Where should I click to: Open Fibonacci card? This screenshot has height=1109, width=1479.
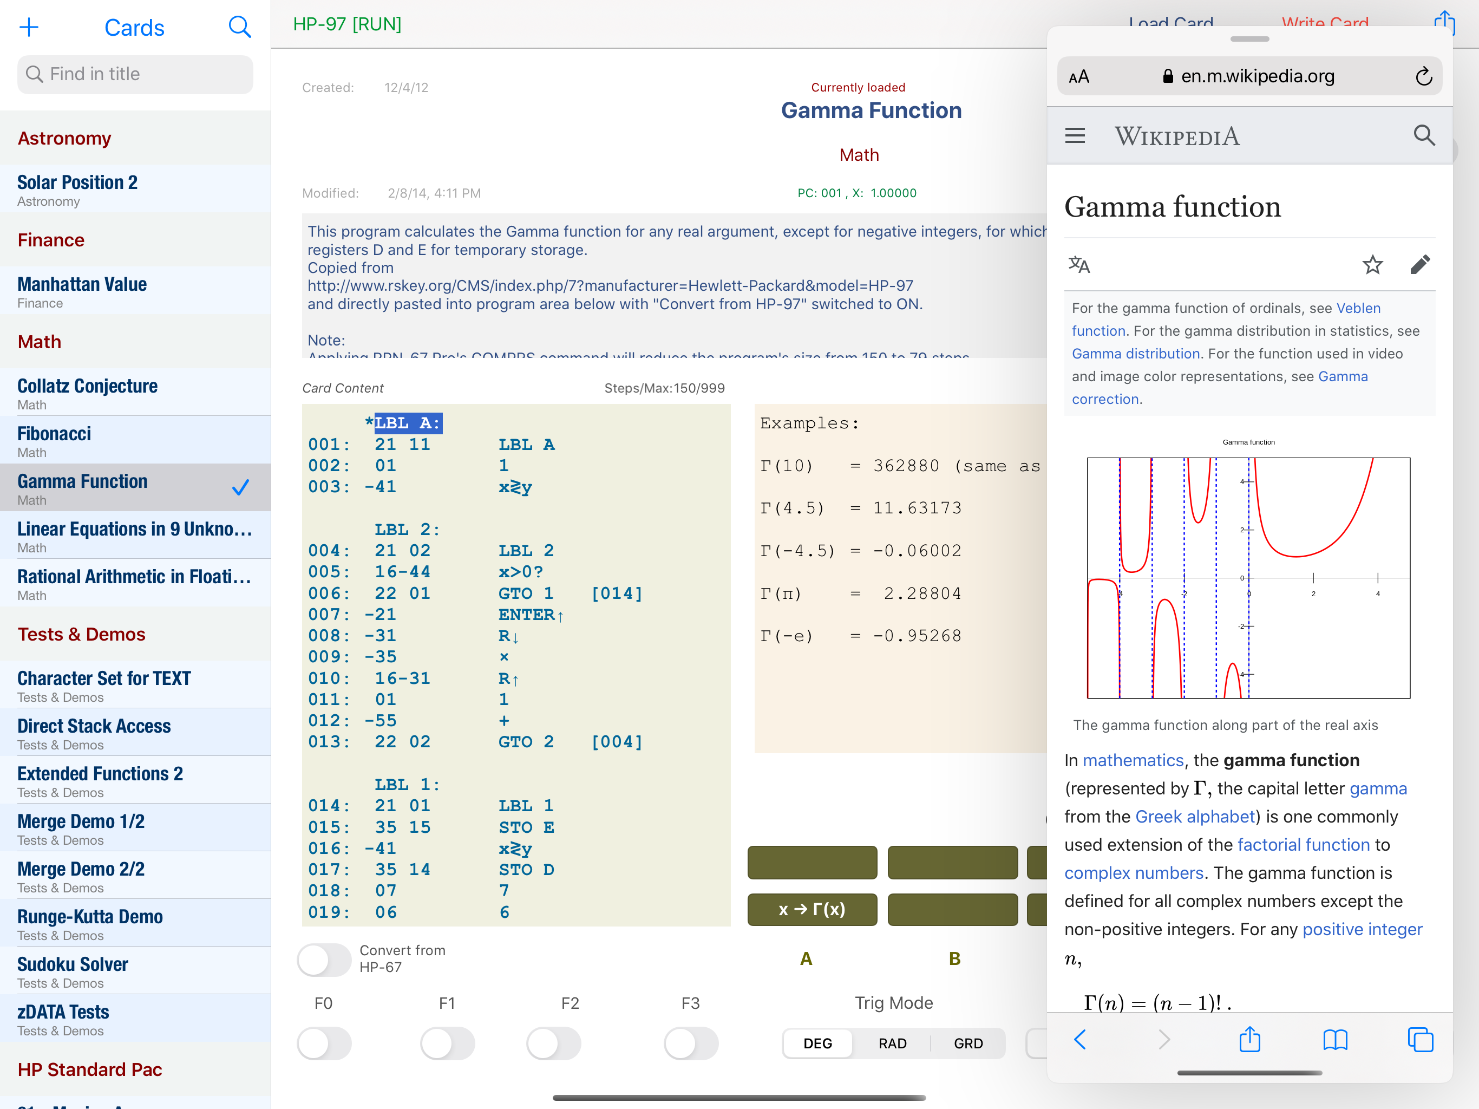[135, 440]
